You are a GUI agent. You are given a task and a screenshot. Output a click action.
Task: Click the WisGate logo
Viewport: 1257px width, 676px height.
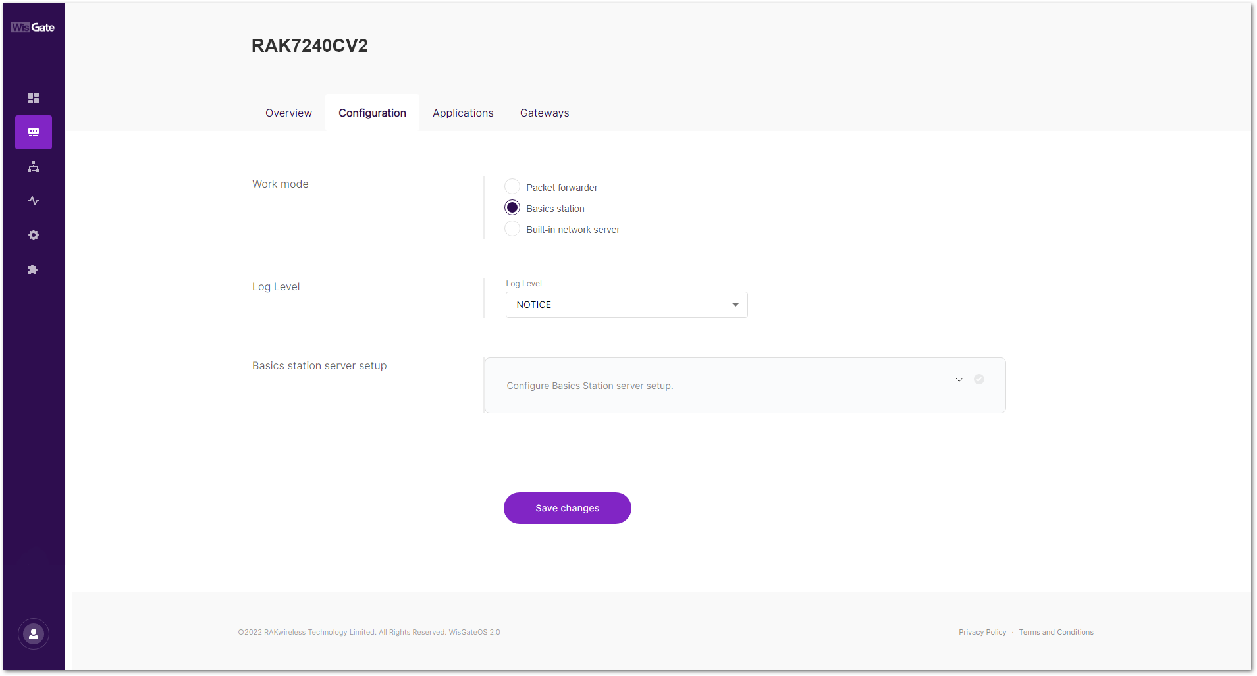tap(33, 27)
